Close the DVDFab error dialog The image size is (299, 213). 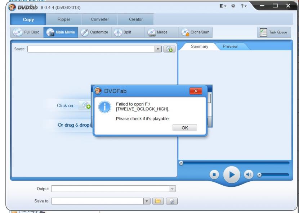(x=196, y=91)
